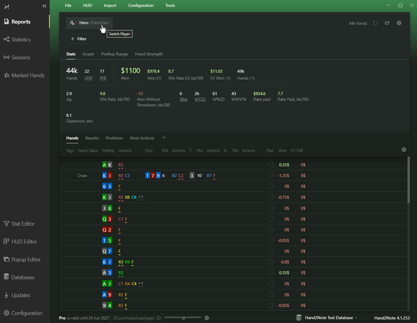This screenshot has width=417, height=323.
Task: Switch player via Hero PokerStars button
Action: pos(89,23)
